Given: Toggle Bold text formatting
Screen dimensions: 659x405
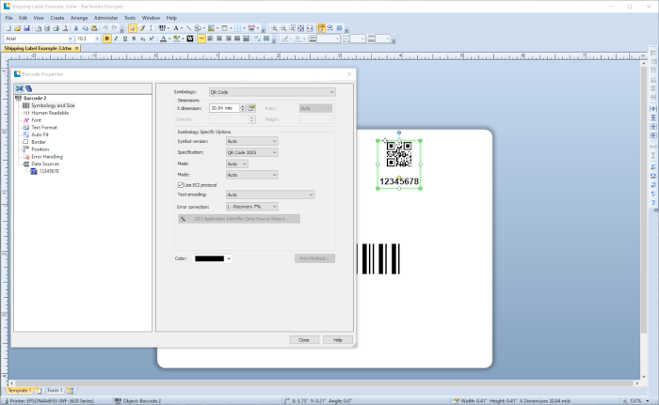Looking at the screenshot, I should coord(107,39).
